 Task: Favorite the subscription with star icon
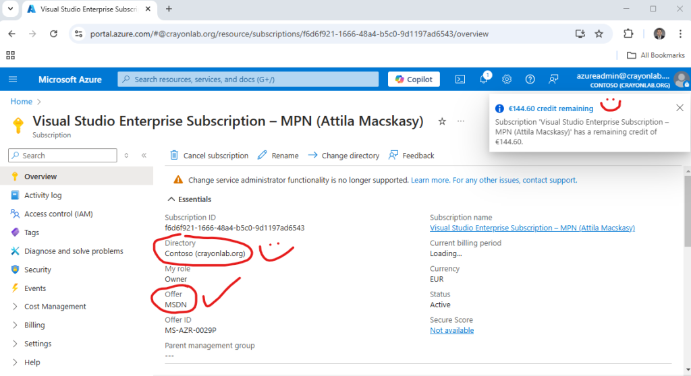tap(442, 121)
